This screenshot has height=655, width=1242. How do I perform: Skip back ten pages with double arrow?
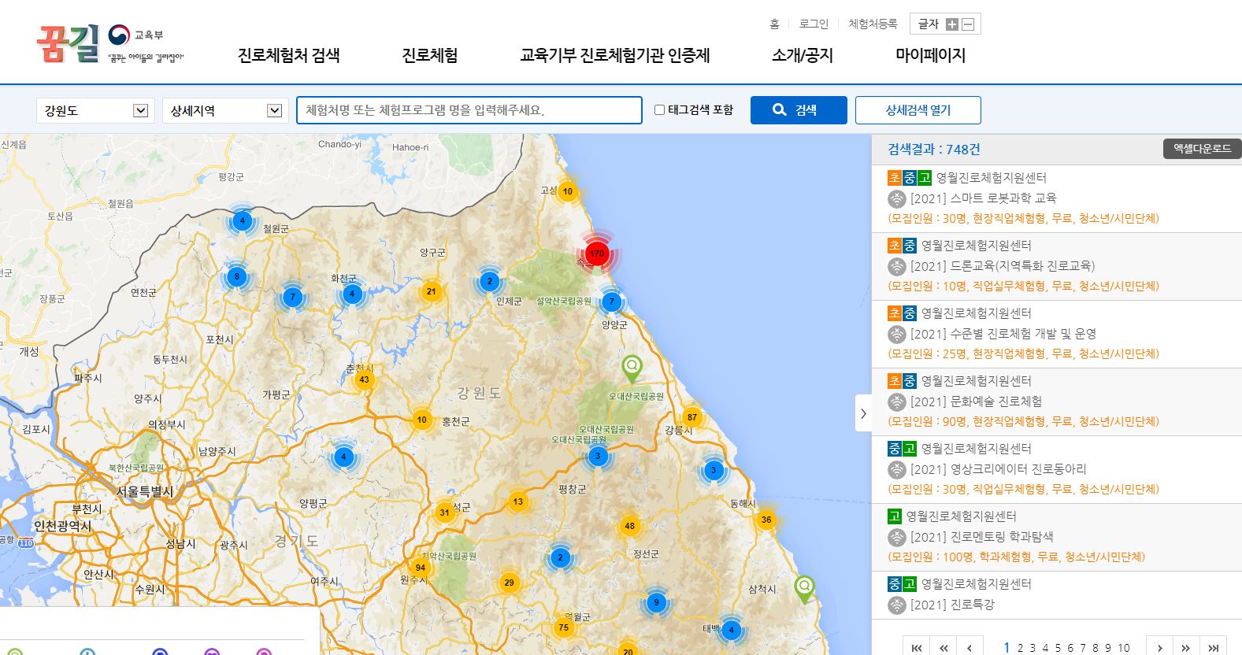coord(944,647)
